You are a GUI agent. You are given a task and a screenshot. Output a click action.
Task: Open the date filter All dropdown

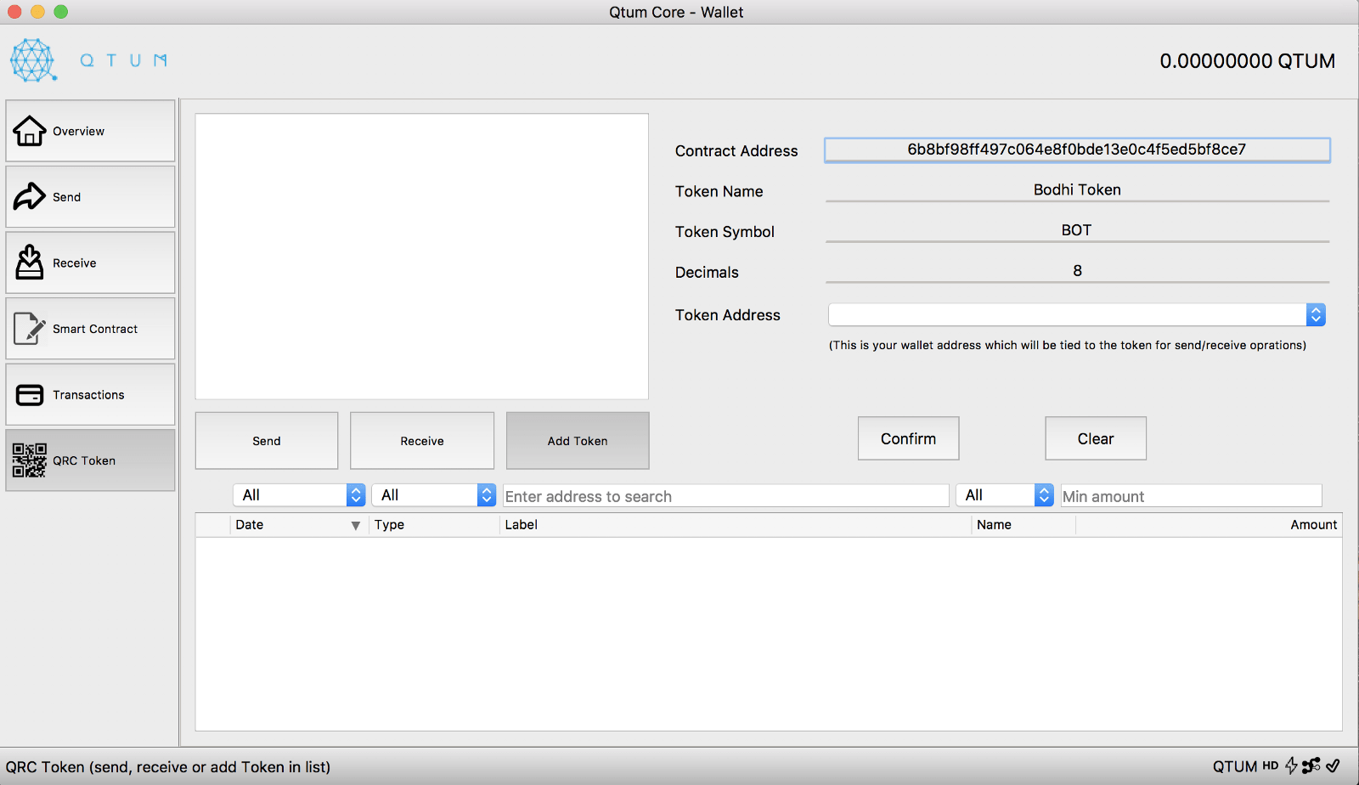299,495
